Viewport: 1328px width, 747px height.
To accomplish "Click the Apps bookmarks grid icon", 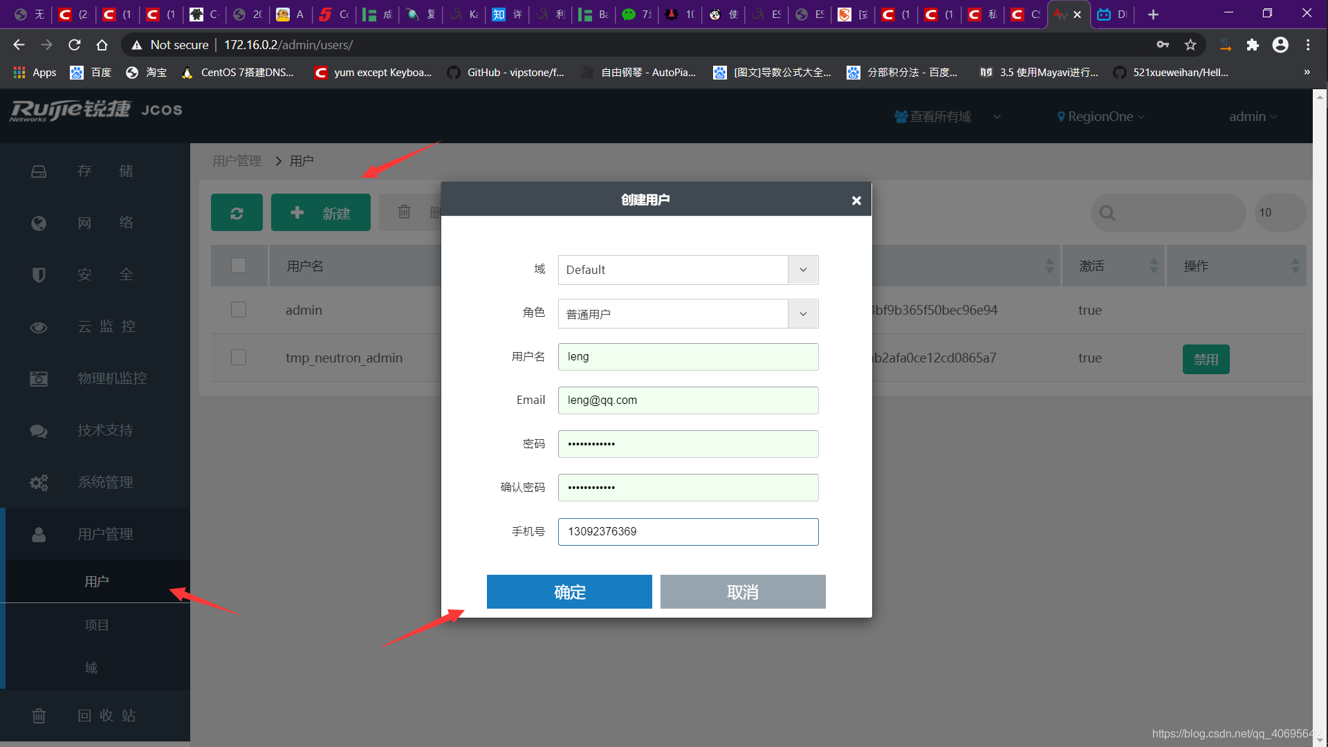I will click(19, 73).
